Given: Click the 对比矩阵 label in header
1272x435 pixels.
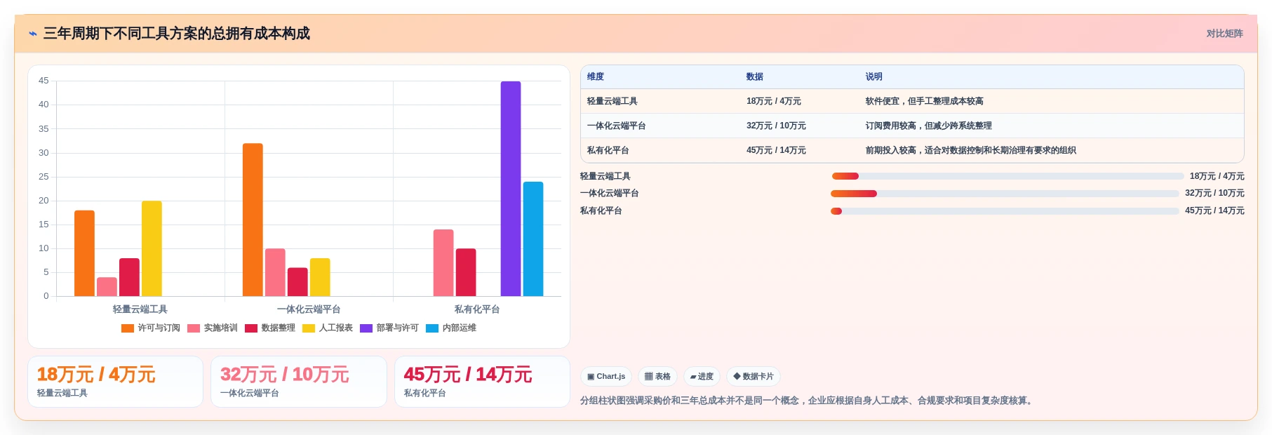Looking at the screenshot, I should click(1224, 34).
